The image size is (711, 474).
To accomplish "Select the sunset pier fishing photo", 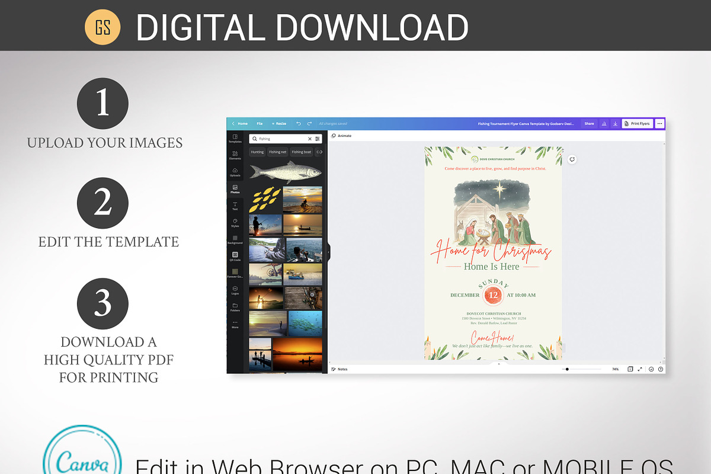I will click(303, 200).
